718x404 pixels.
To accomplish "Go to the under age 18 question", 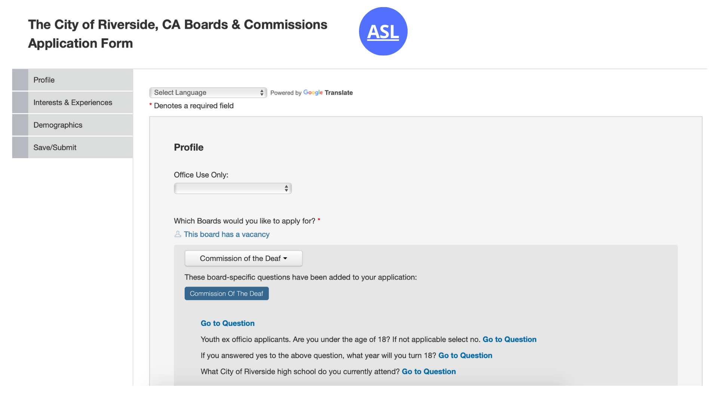I will point(509,339).
